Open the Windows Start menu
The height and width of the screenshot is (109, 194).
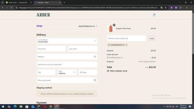click(3, 107)
